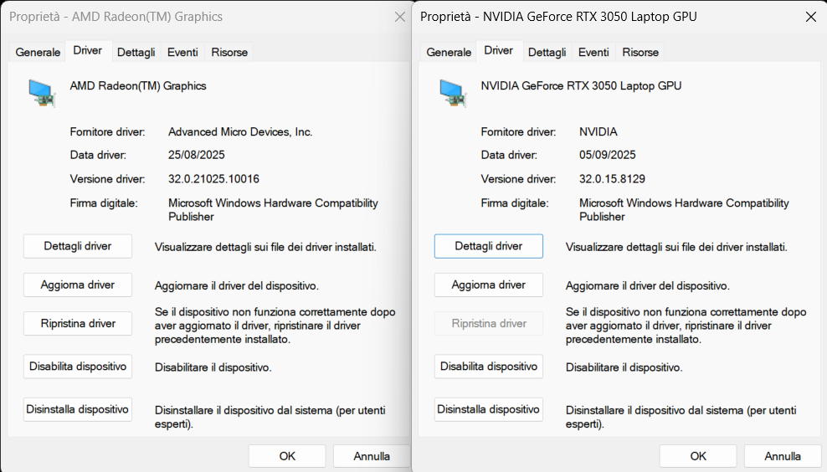Switch to Dettagli tab in NVIDIA window
827x472 pixels.
pos(547,52)
